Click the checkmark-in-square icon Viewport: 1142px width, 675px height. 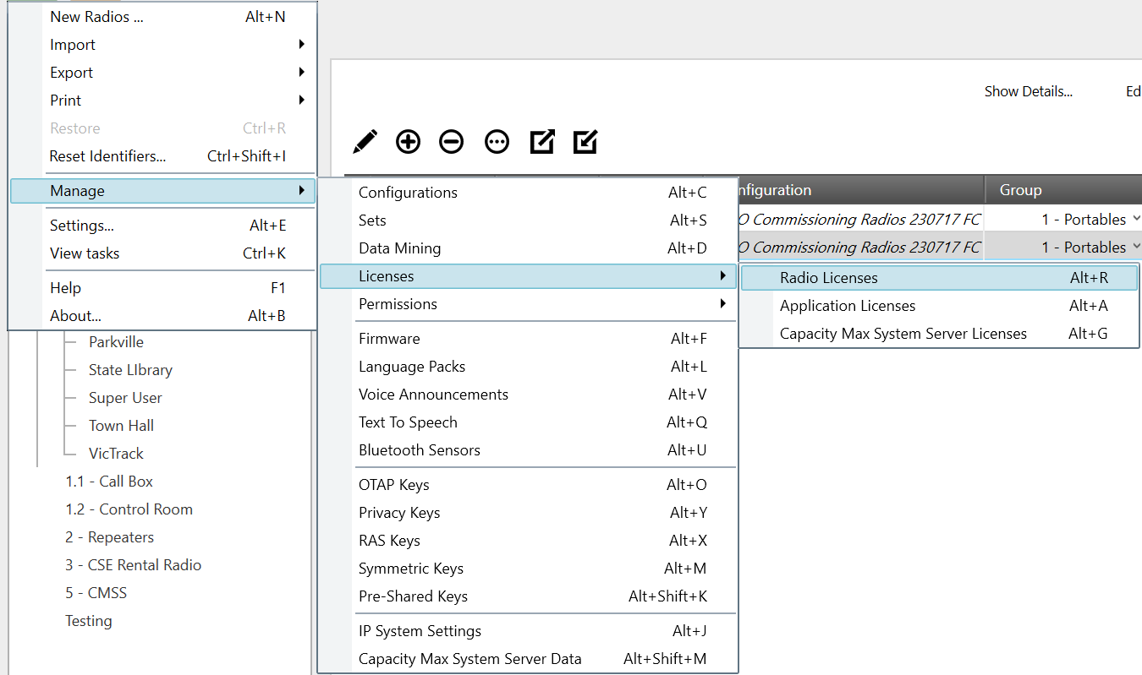(x=585, y=142)
